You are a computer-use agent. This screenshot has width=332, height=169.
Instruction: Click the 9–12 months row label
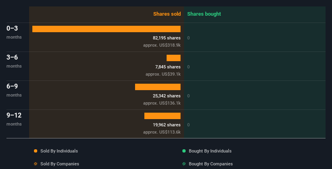(x=14, y=119)
